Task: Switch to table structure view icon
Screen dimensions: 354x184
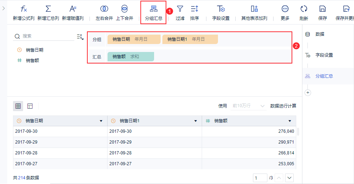Action: 30,106
